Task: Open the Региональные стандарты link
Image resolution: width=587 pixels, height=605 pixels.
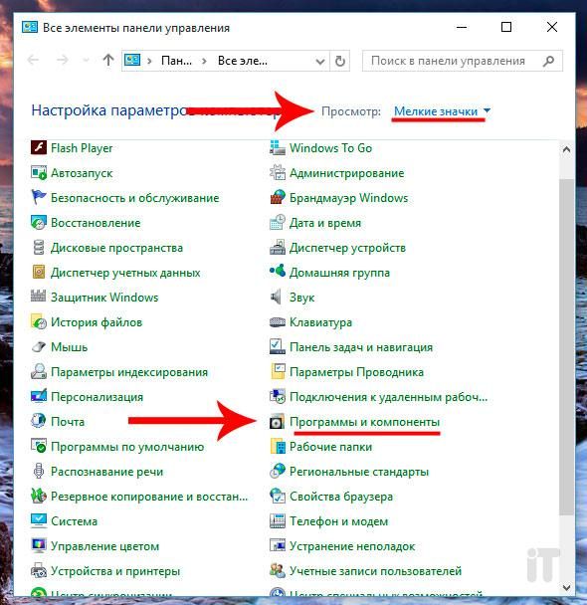Action: tap(359, 472)
